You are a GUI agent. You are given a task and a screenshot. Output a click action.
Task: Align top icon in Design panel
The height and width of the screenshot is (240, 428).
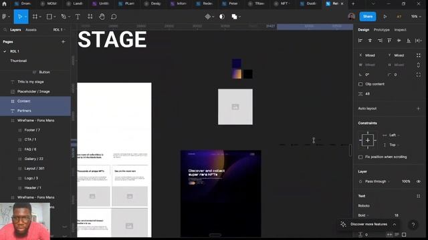point(389,41)
